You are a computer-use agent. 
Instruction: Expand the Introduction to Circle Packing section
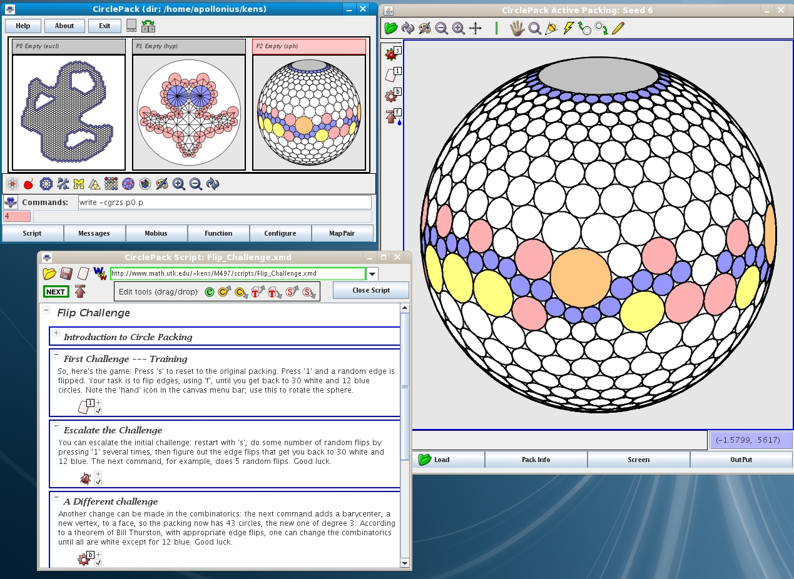(x=56, y=334)
